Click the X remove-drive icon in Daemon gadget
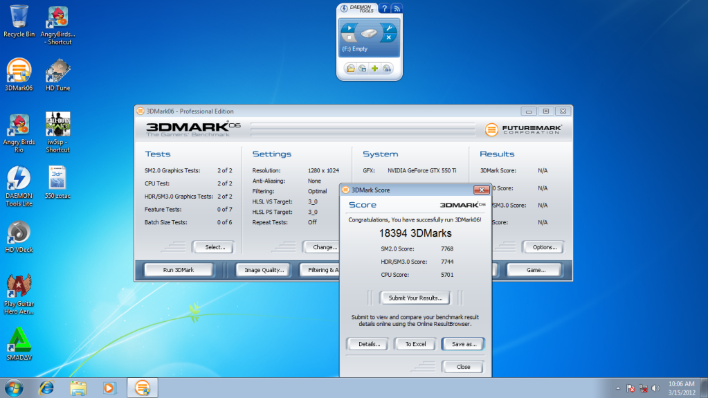The image size is (708, 398). coord(389,38)
